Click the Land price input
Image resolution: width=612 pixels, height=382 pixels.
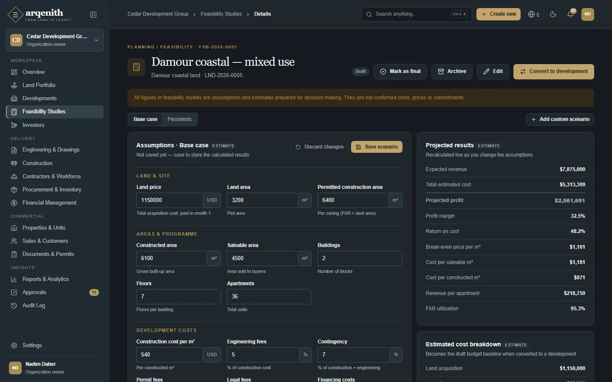tap(170, 200)
